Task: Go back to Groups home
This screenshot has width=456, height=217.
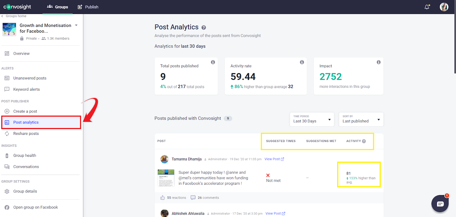Action: tap(14, 16)
